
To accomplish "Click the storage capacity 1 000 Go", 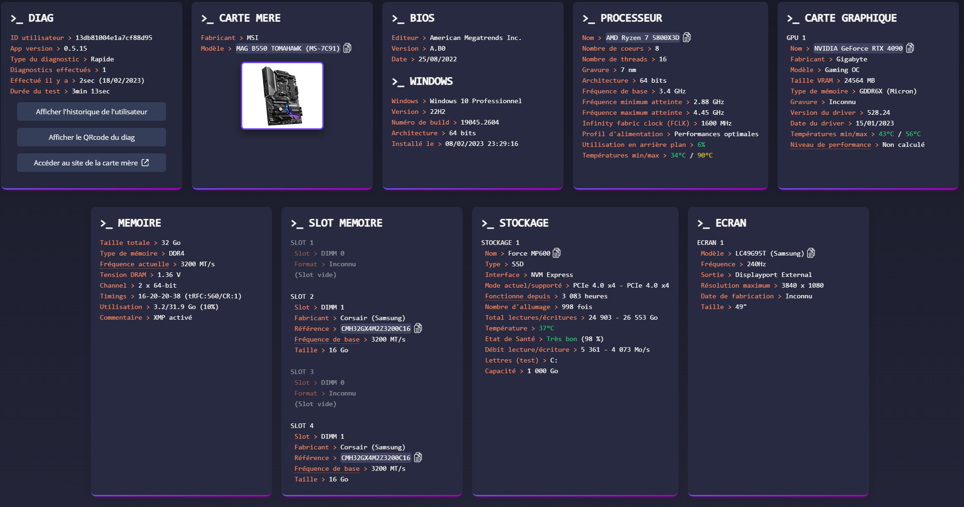I will pyautogui.click(x=543, y=371).
